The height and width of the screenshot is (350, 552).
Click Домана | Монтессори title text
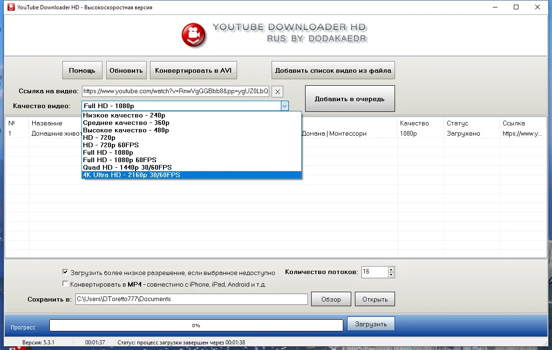coord(334,133)
